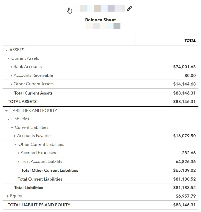Image resolution: width=201 pixels, height=212 pixels.
Task: Click the Equity amount $6,957.79
Action: [x=186, y=196]
